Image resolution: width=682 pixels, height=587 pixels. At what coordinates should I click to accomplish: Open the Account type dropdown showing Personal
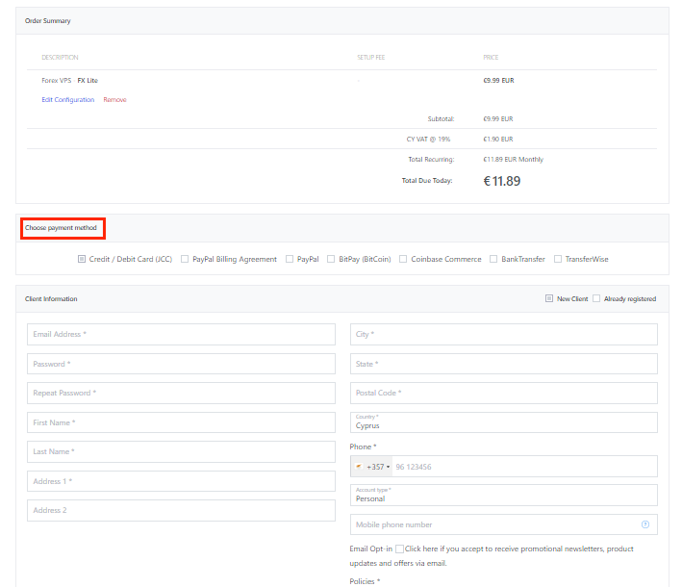[x=504, y=496]
